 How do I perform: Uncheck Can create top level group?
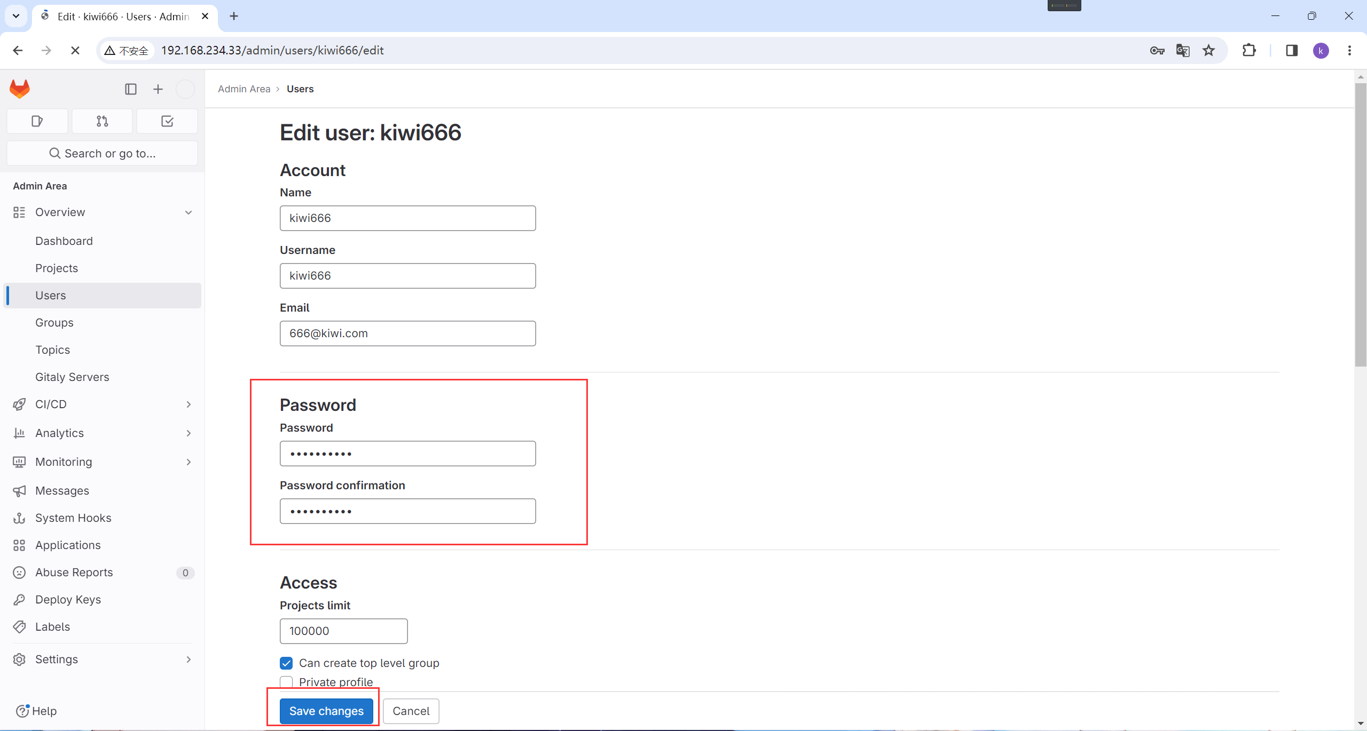point(286,663)
